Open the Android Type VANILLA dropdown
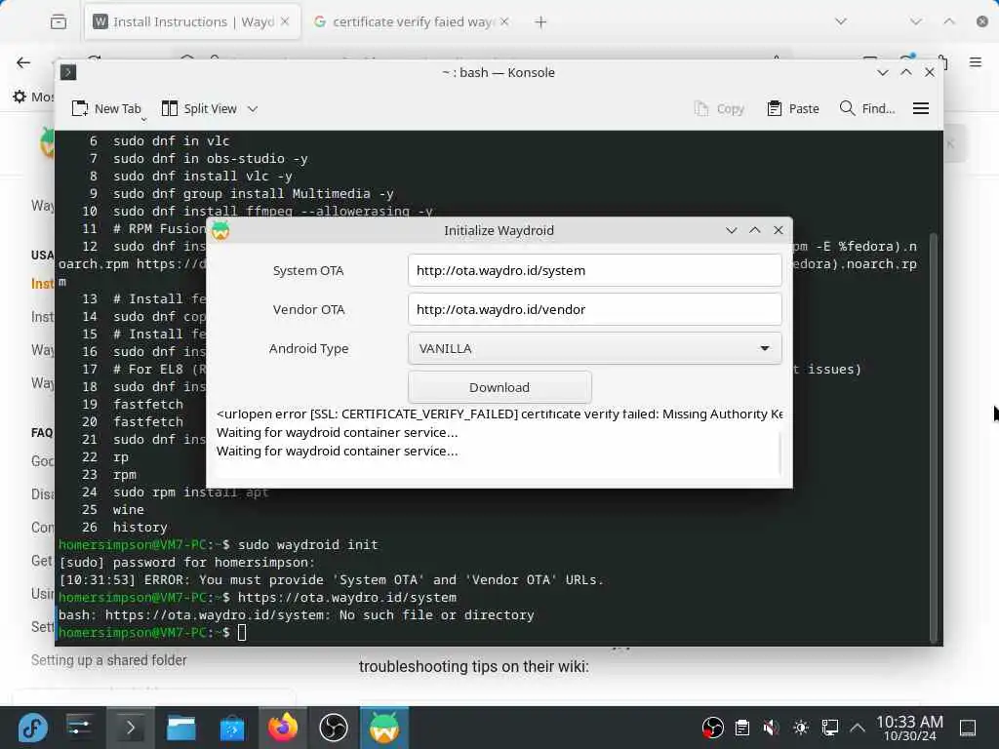The width and height of the screenshot is (999, 749). pos(594,348)
